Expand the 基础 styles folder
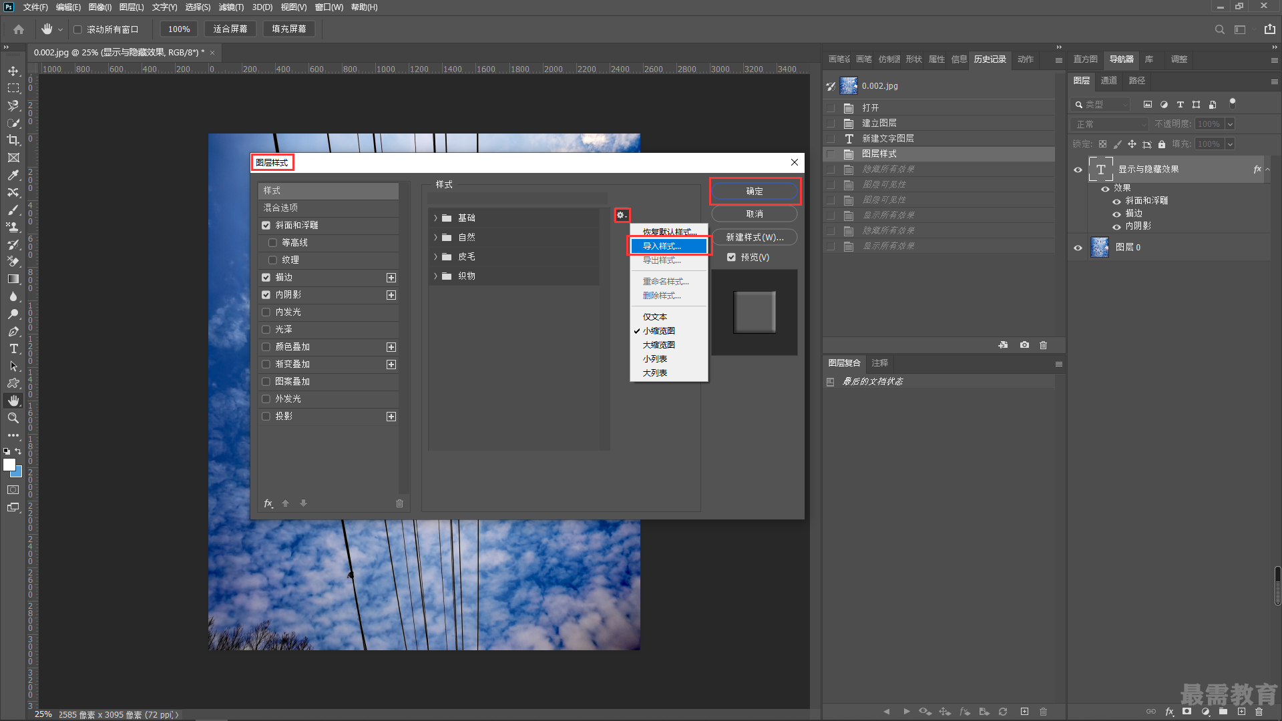Image resolution: width=1282 pixels, height=721 pixels. click(x=436, y=218)
